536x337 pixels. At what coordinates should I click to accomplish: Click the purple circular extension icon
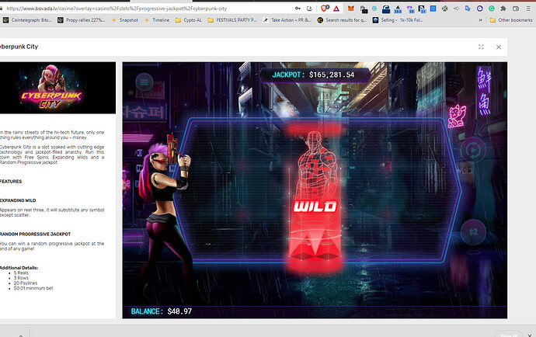tap(480, 9)
